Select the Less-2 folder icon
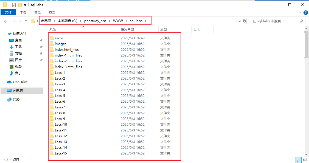The width and height of the screenshot is (309, 163). tap(52, 78)
